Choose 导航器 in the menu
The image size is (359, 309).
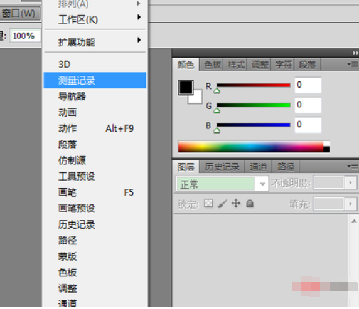pyautogui.click(x=95, y=97)
